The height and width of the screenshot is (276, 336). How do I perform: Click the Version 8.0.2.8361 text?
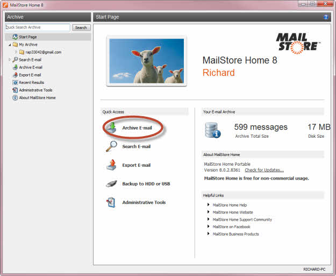[222, 170]
